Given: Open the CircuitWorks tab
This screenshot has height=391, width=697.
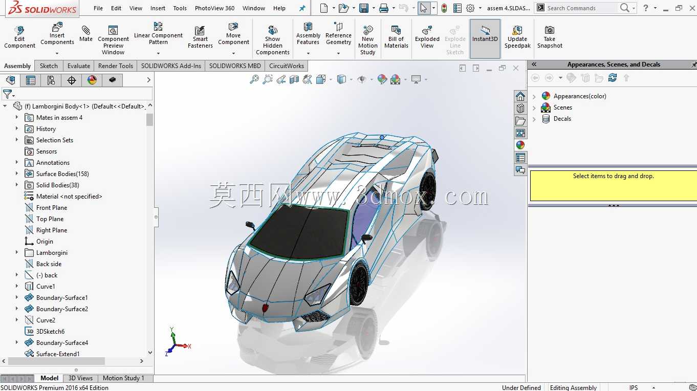Looking at the screenshot, I should (x=287, y=66).
